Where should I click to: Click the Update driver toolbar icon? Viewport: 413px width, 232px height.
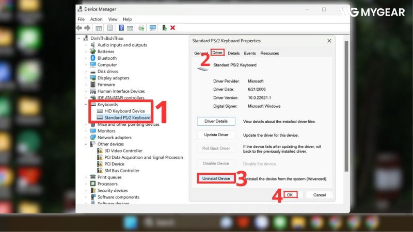(141, 28)
